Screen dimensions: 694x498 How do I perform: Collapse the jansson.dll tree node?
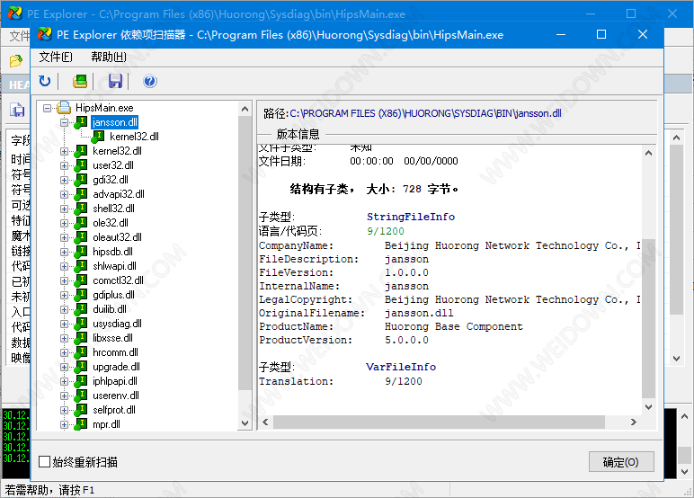65,122
